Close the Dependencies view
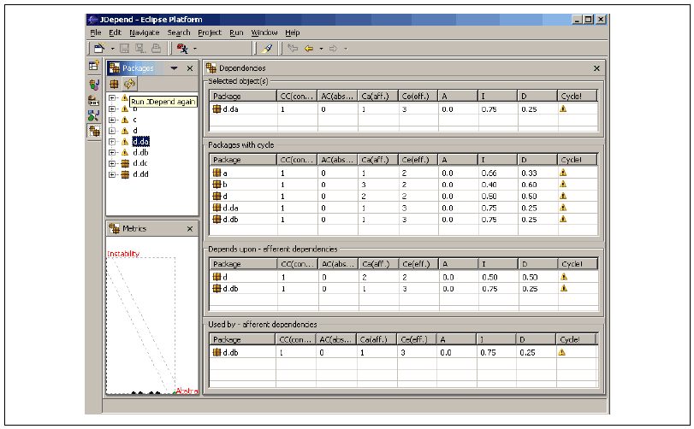Image resolution: width=694 pixels, height=429 pixels. 596,68
